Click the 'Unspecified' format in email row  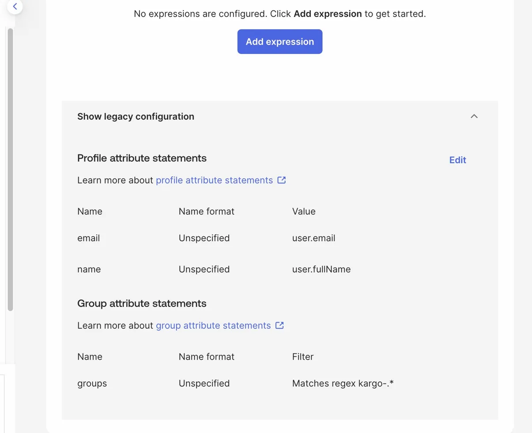pos(204,238)
